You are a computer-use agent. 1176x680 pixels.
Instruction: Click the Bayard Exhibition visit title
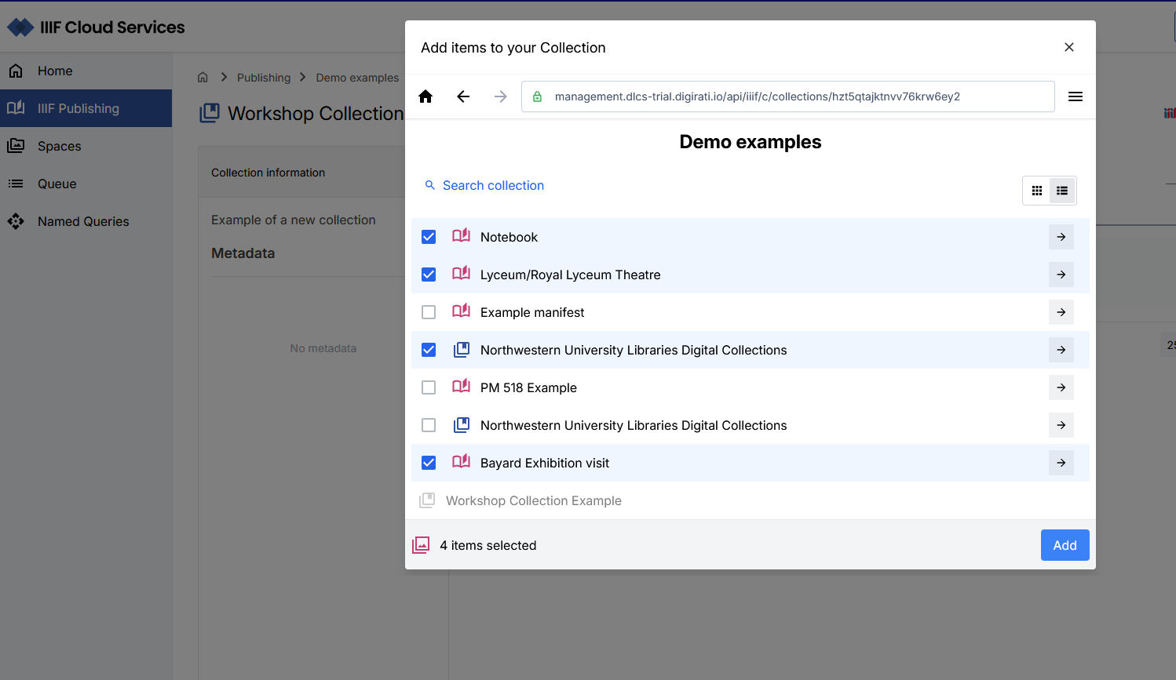tap(545, 463)
